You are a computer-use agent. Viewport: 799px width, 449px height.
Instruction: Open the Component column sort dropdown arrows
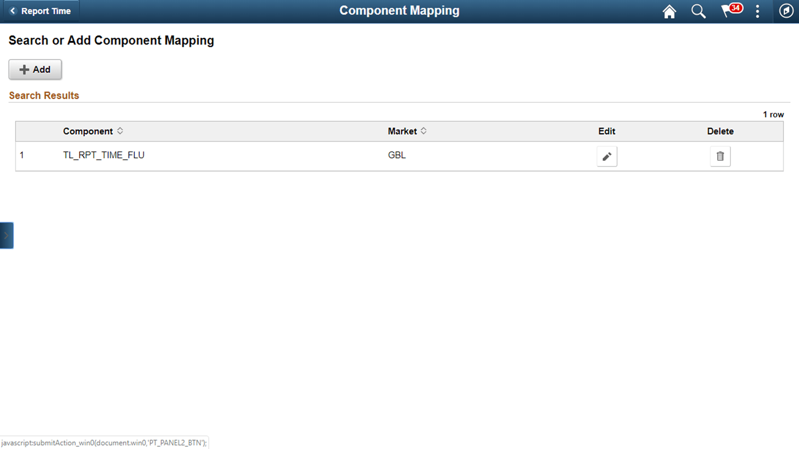click(120, 131)
